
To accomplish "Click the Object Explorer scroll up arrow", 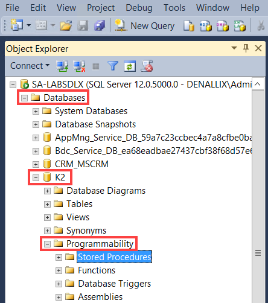I will (258, 84).
